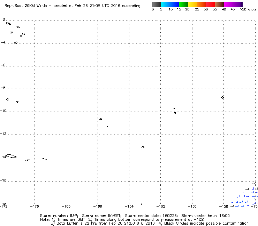Click the '>50 knots' legend label

coord(248,9)
